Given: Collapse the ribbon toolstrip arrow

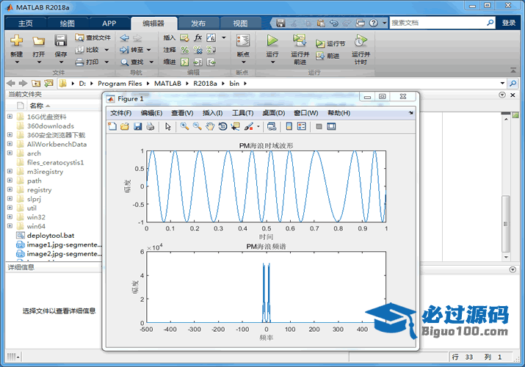Looking at the screenshot, I should (x=513, y=70).
